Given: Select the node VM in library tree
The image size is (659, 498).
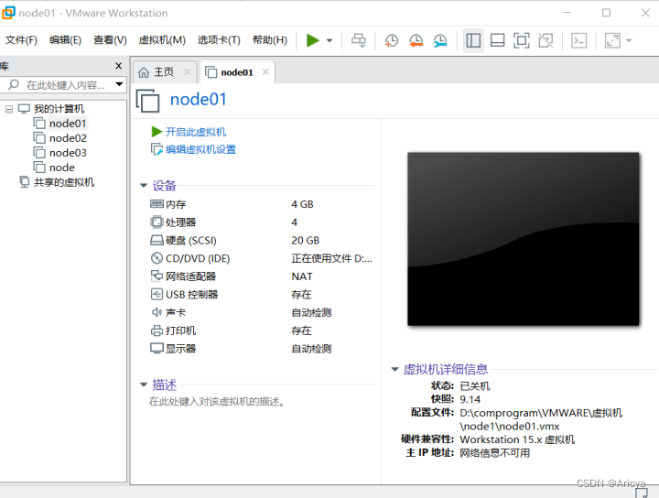Looking at the screenshot, I should 62,168.
